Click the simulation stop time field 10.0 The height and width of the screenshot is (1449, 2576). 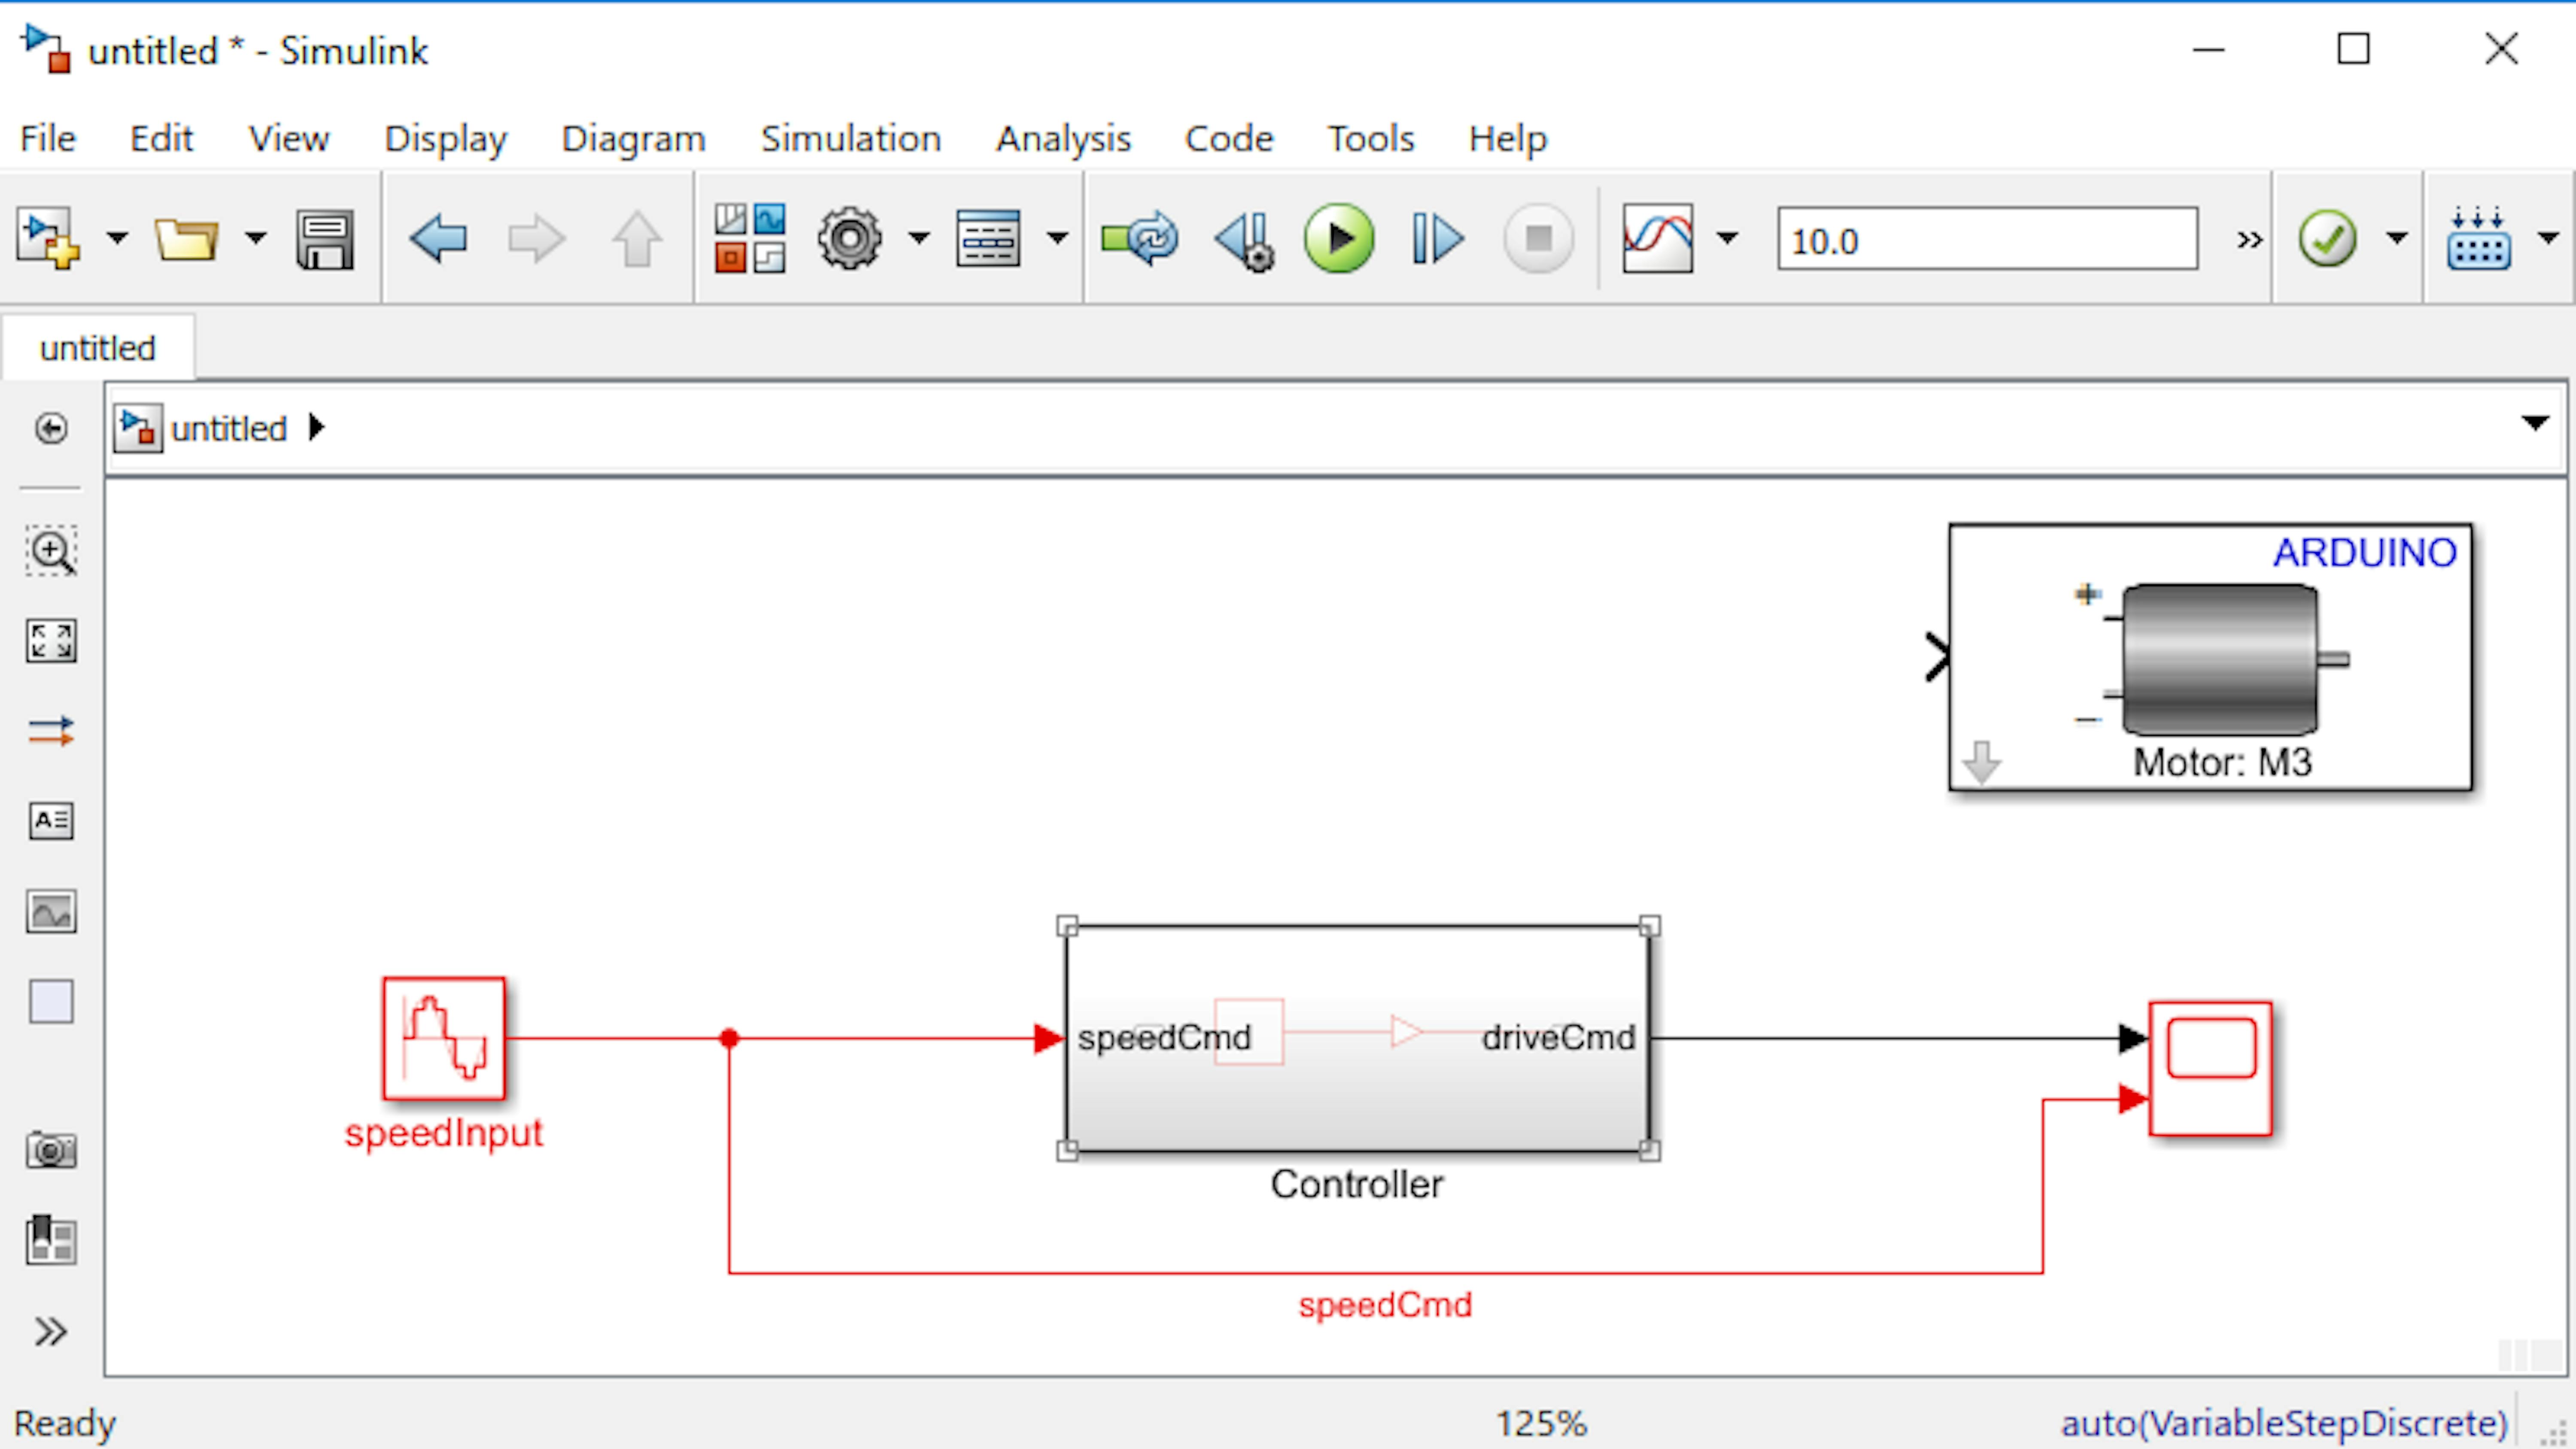1987,240
